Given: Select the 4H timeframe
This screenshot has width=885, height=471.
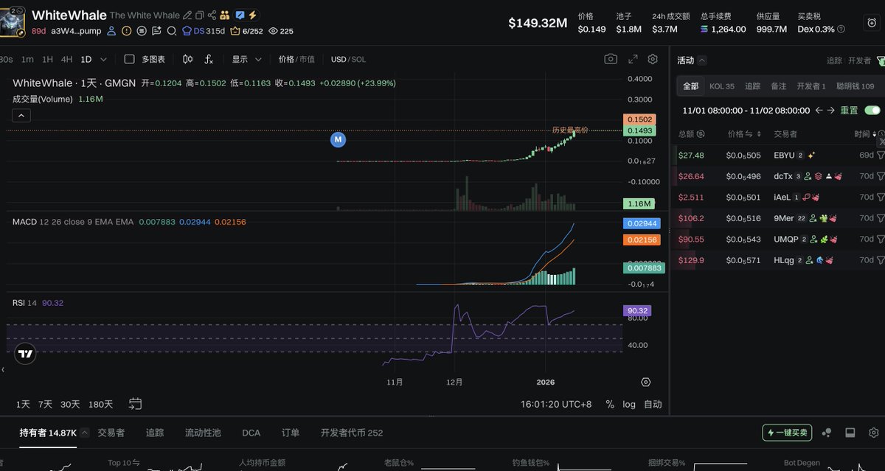Looking at the screenshot, I should tap(66, 59).
